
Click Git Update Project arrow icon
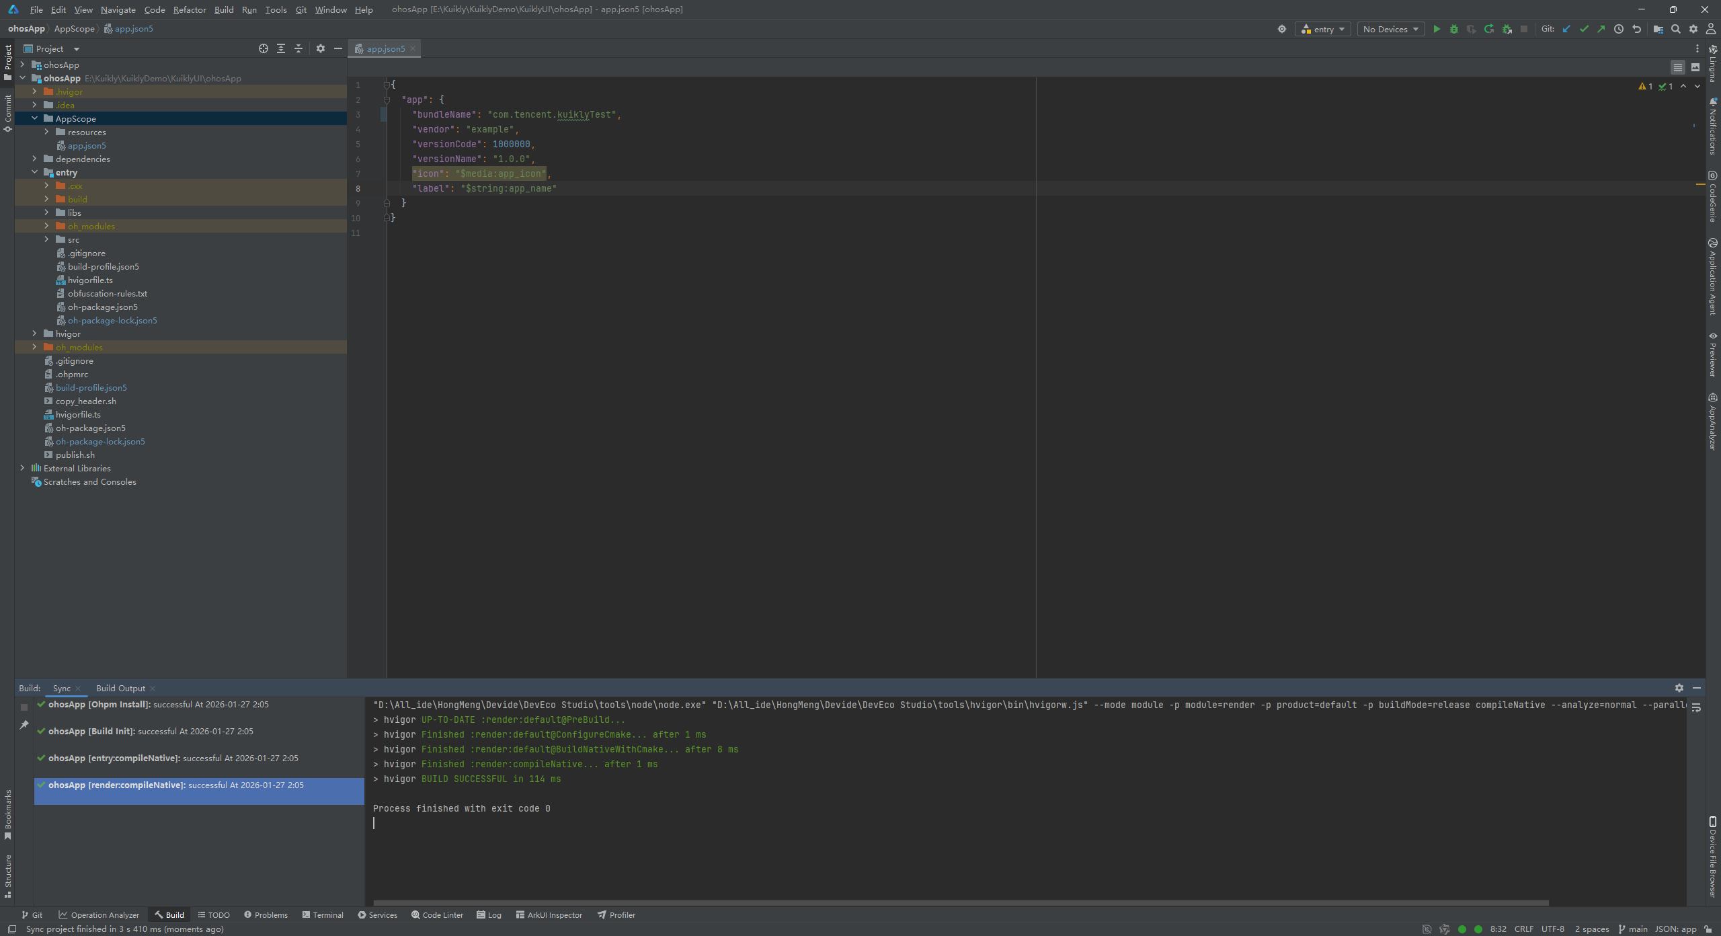[x=1566, y=29]
